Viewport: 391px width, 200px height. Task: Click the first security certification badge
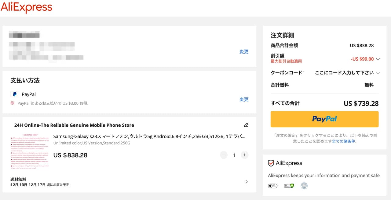tap(272, 186)
